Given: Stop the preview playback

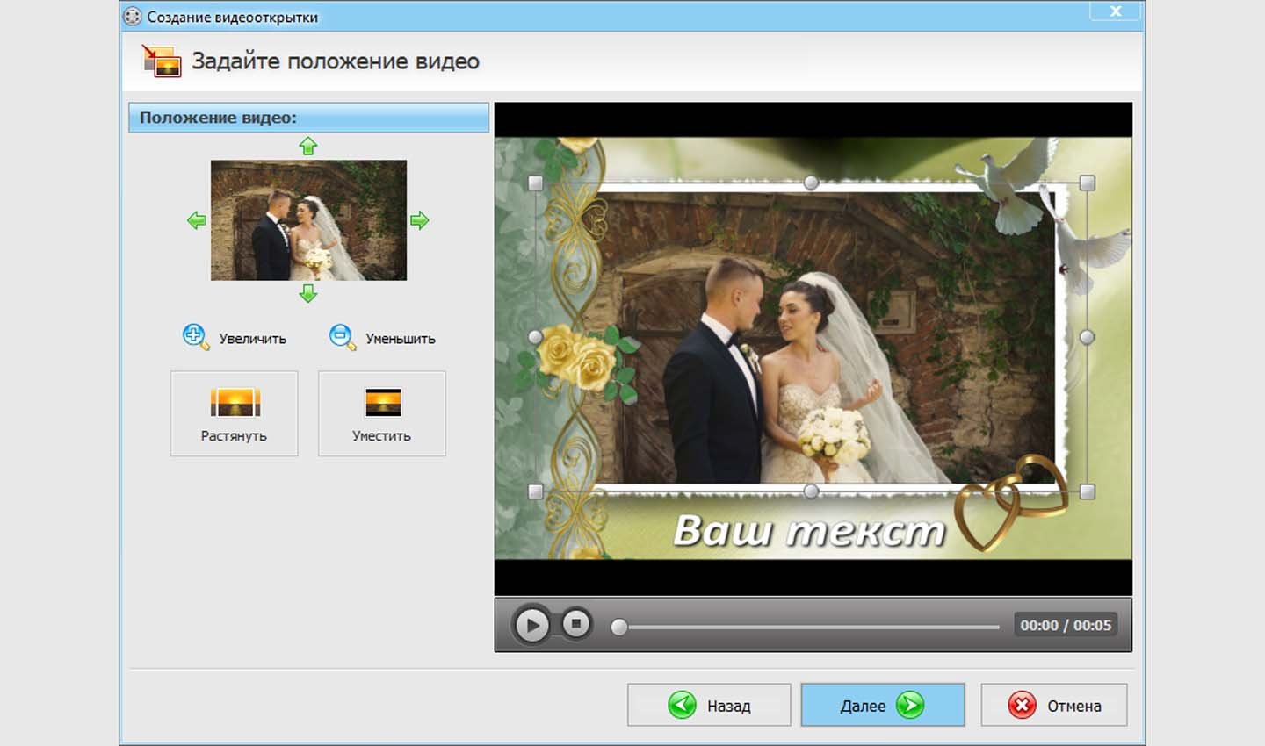Looking at the screenshot, I should [576, 624].
